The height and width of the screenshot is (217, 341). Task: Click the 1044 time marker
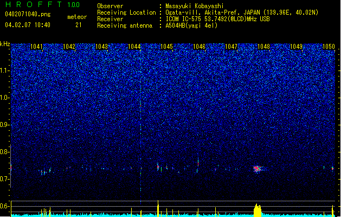[x=134, y=47]
